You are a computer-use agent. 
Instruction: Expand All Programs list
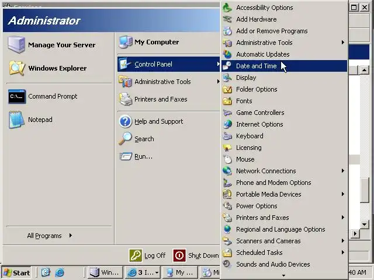click(x=49, y=236)
